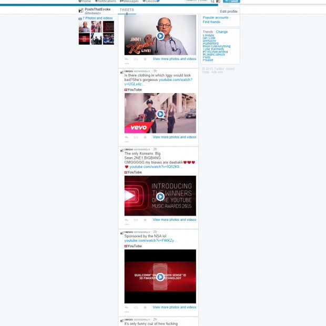
Task: Open the bald doctor thumbnail in sidebar
Action: click(84, 27)
